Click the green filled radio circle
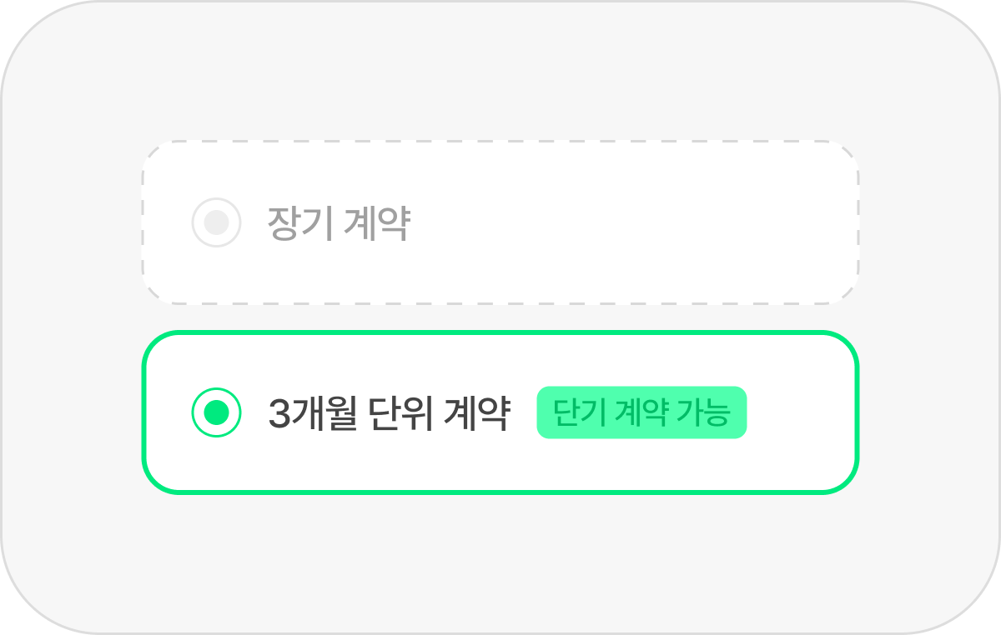Viewport: 1001px width, 635px height. tap(217, 412)
